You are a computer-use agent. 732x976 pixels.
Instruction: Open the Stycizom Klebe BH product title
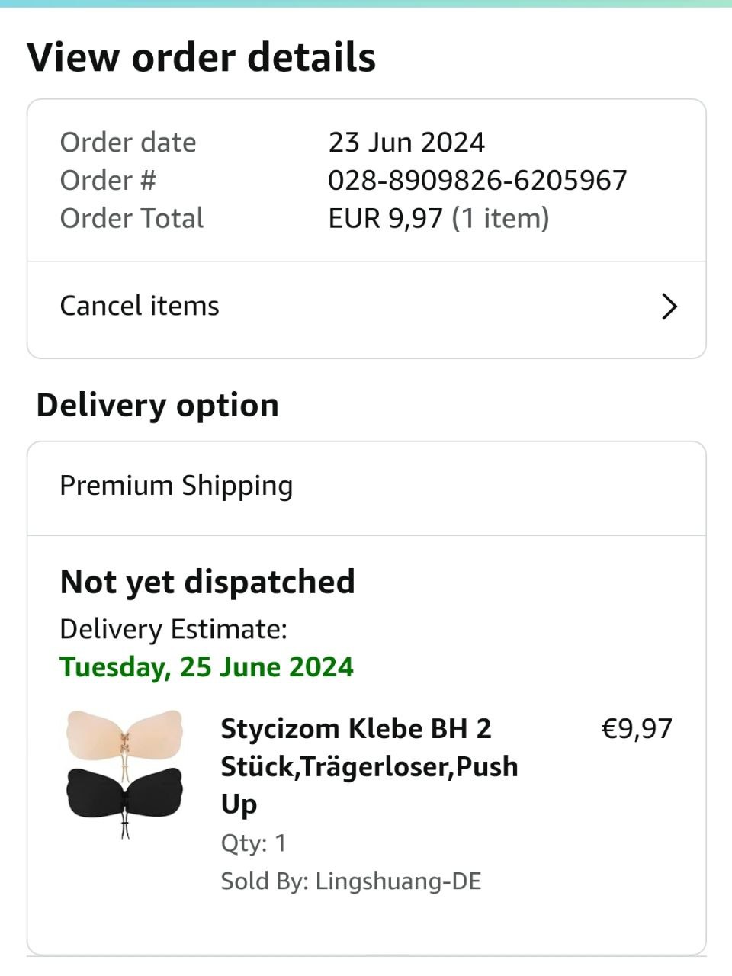[369, 766]
